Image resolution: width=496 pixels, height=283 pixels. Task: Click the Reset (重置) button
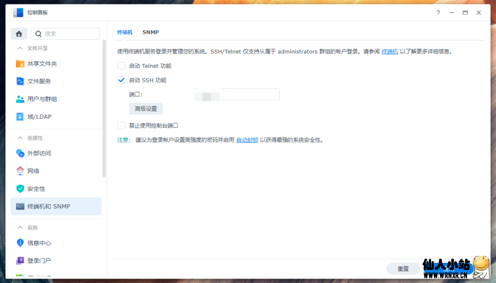(x=403, y=269)
